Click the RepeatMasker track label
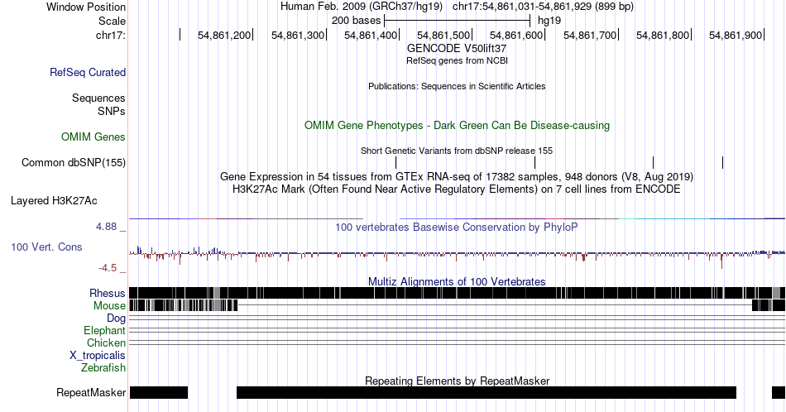 click(x=91, y=392)
